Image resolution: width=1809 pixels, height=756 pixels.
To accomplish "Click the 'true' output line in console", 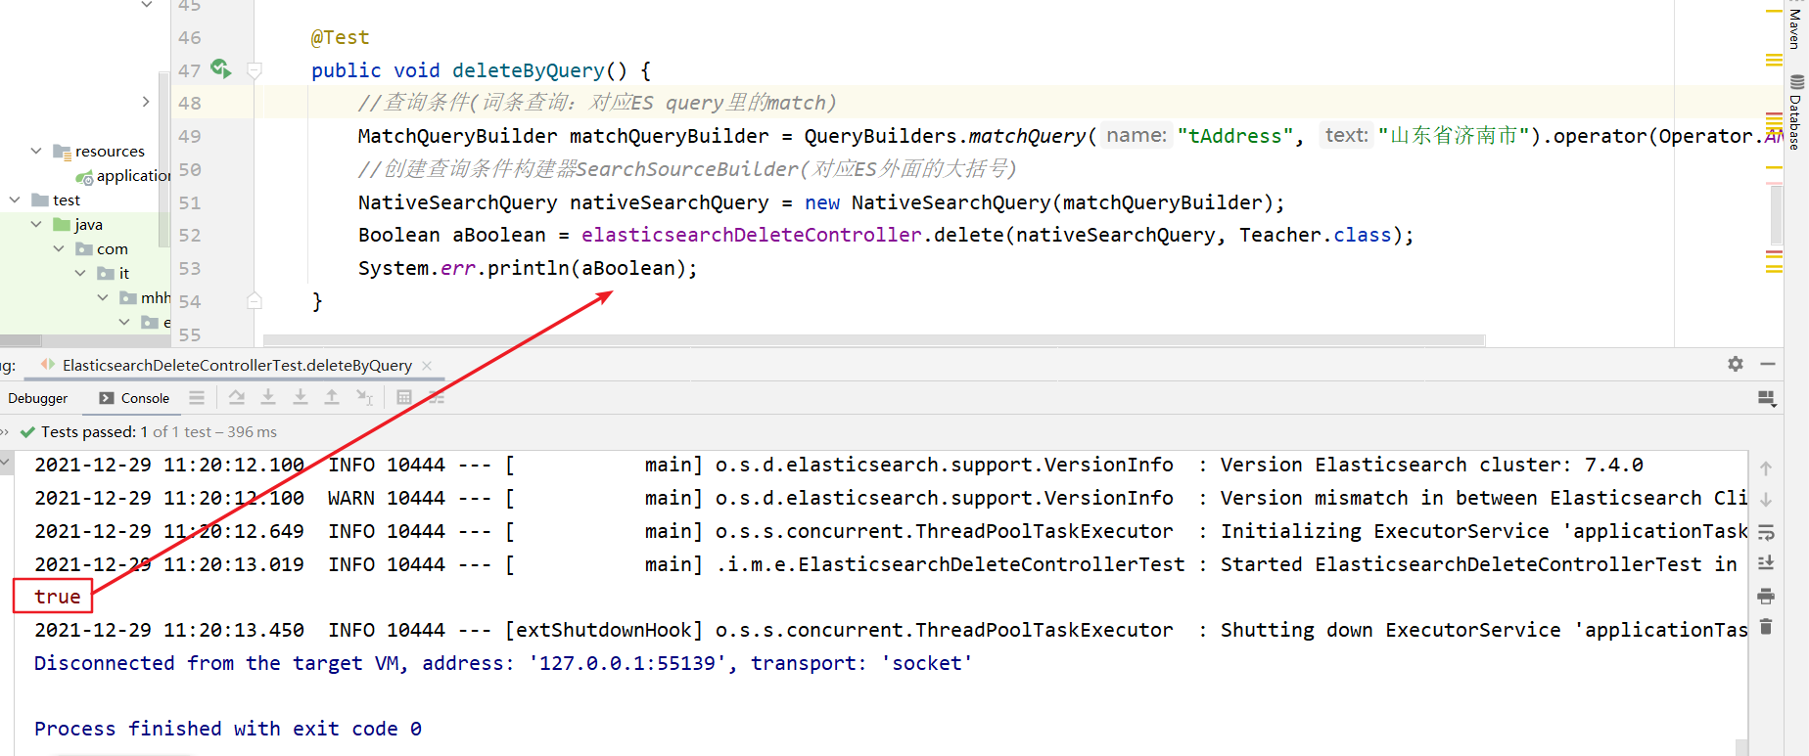I will coord(57,597).
